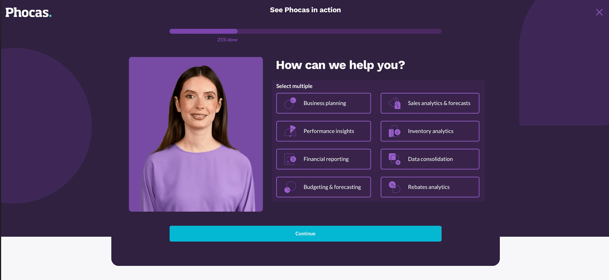The height and width of the screenshot is (280, 609).
Task: Click the Budgeting & forecasting circles icon
Action: [x=290, y=187]
